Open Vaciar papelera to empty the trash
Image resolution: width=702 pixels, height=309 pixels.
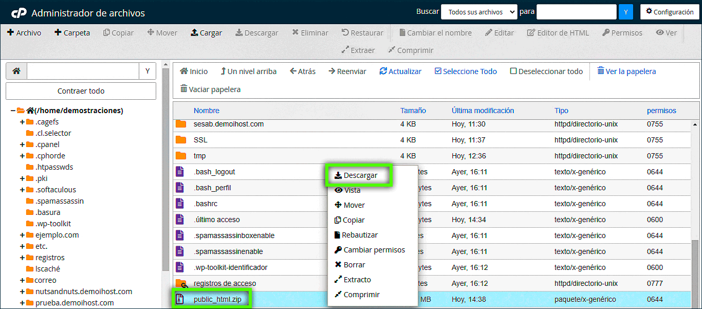[210, 88]
